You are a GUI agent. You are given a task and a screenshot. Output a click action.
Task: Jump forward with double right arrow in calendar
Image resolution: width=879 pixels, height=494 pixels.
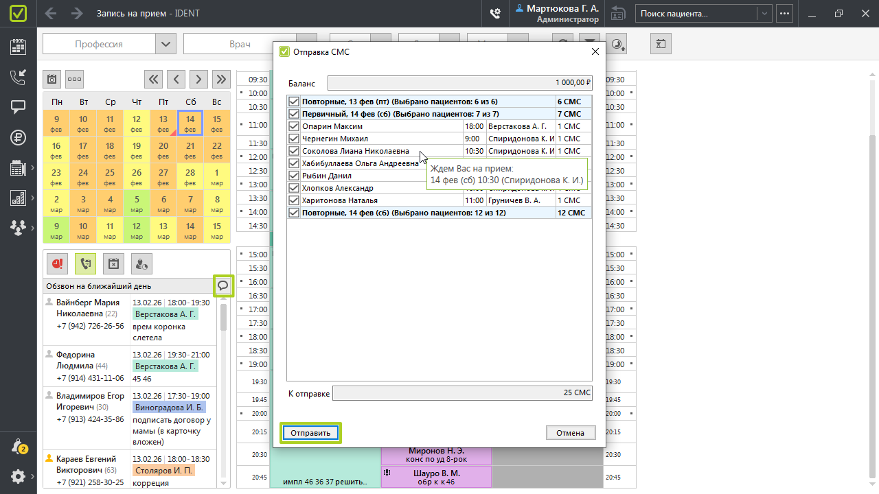(220, 79)
